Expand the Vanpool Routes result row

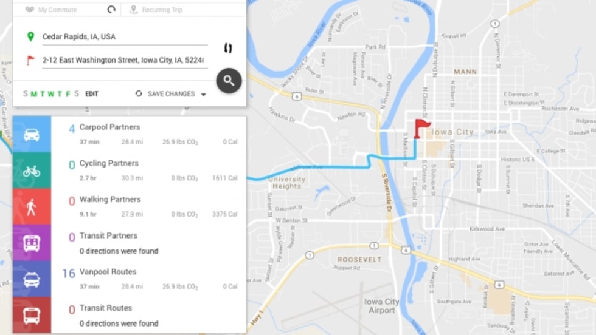pos(148,279)
